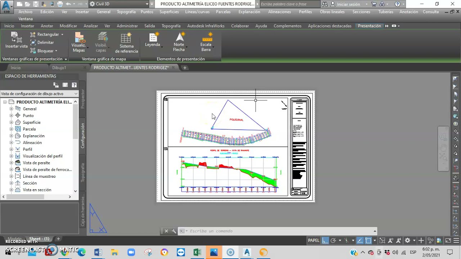Open Excel from the taskbar
This screenshot has height=259, width=461.
197,252
